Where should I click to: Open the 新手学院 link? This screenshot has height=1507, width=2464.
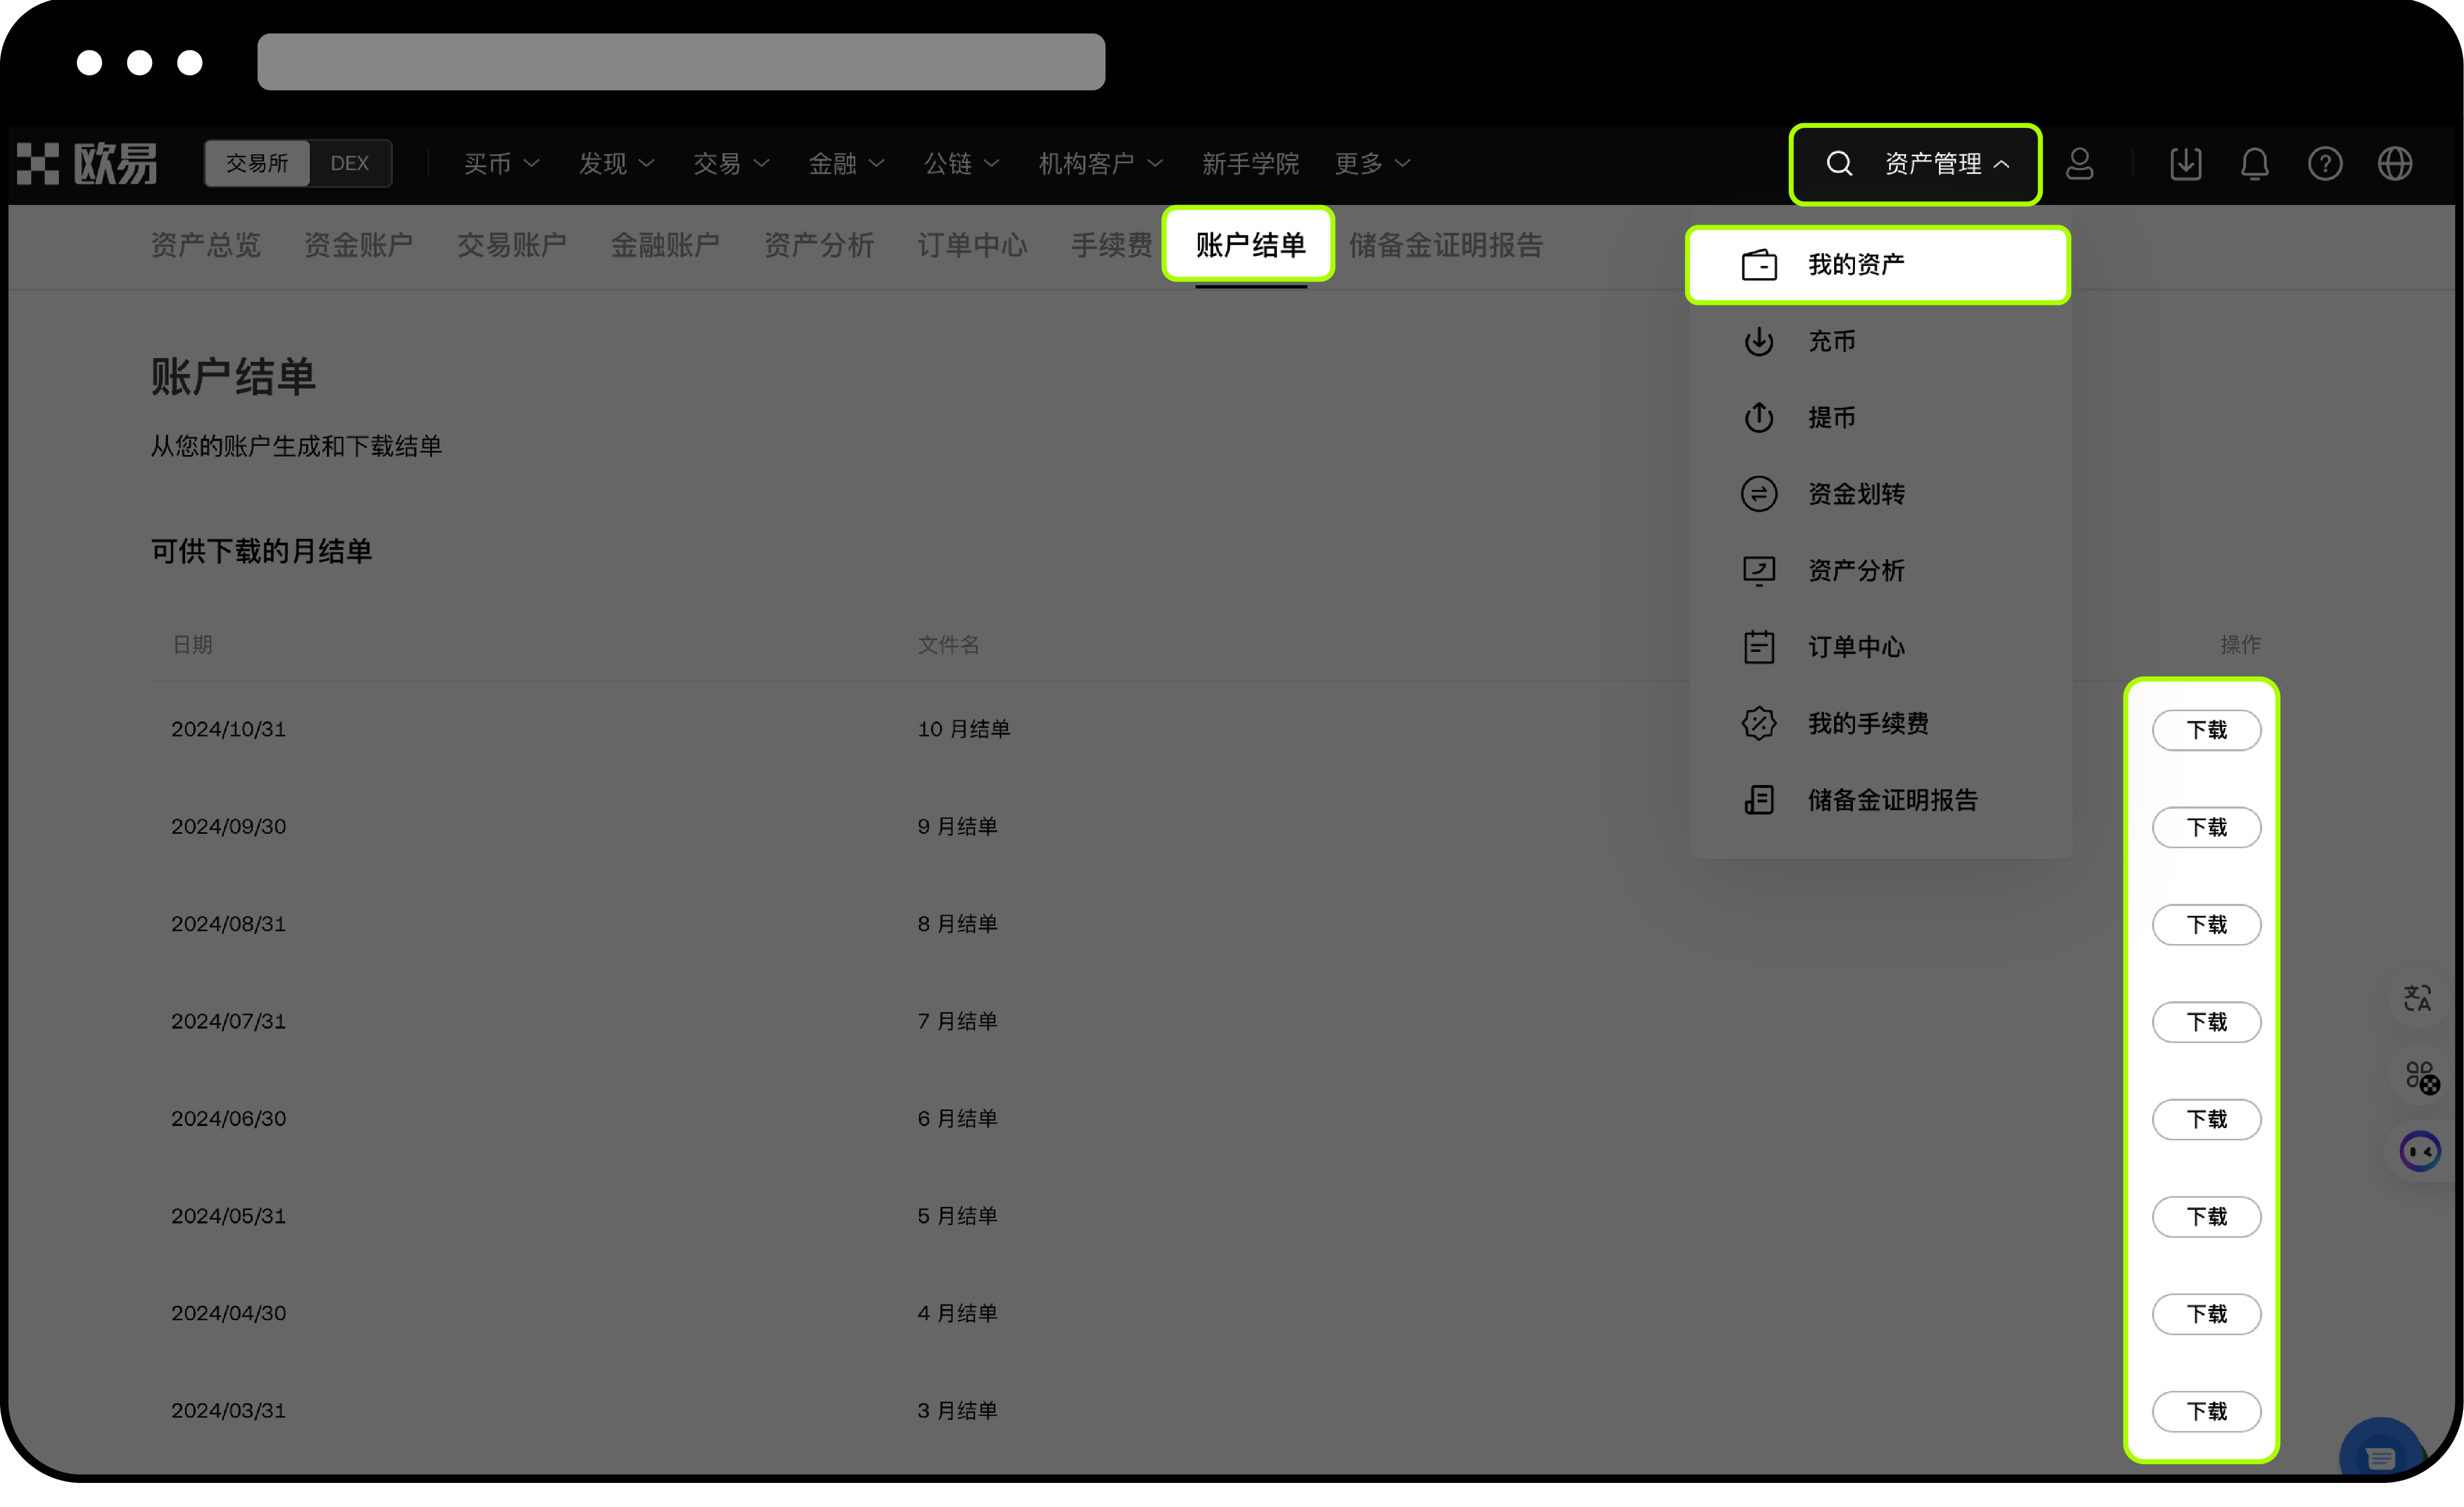click(x=1250, y=164)
